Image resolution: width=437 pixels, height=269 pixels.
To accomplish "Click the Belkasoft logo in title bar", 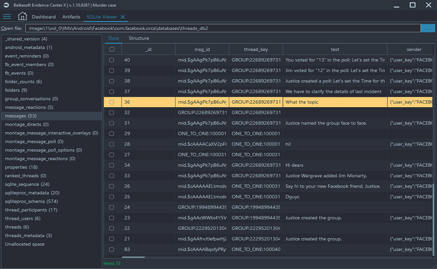I will (x=6, y=5).
